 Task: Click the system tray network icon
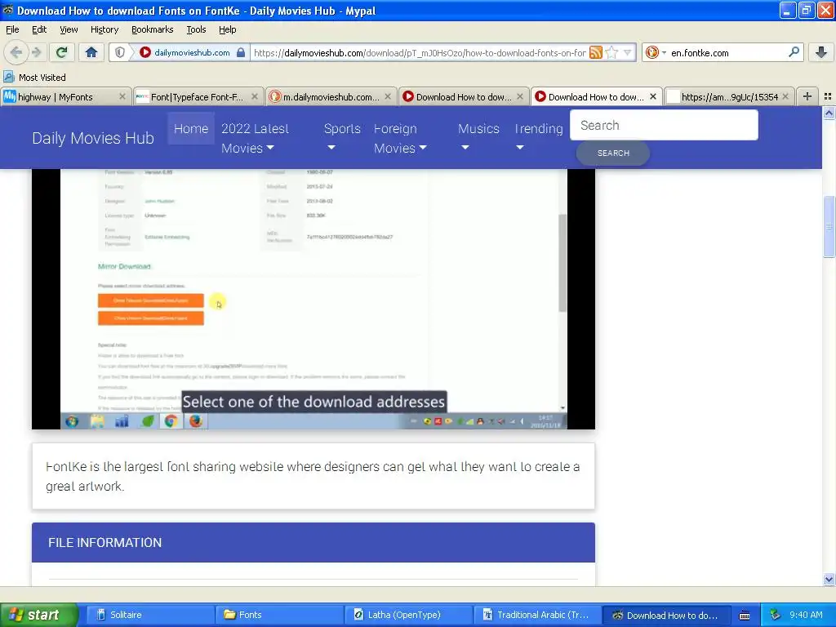(x=775, y=615)
